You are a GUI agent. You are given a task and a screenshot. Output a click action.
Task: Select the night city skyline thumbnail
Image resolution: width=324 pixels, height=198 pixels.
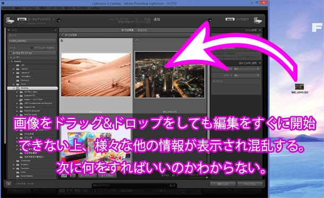pyautogui.click(x=169, y=74)
